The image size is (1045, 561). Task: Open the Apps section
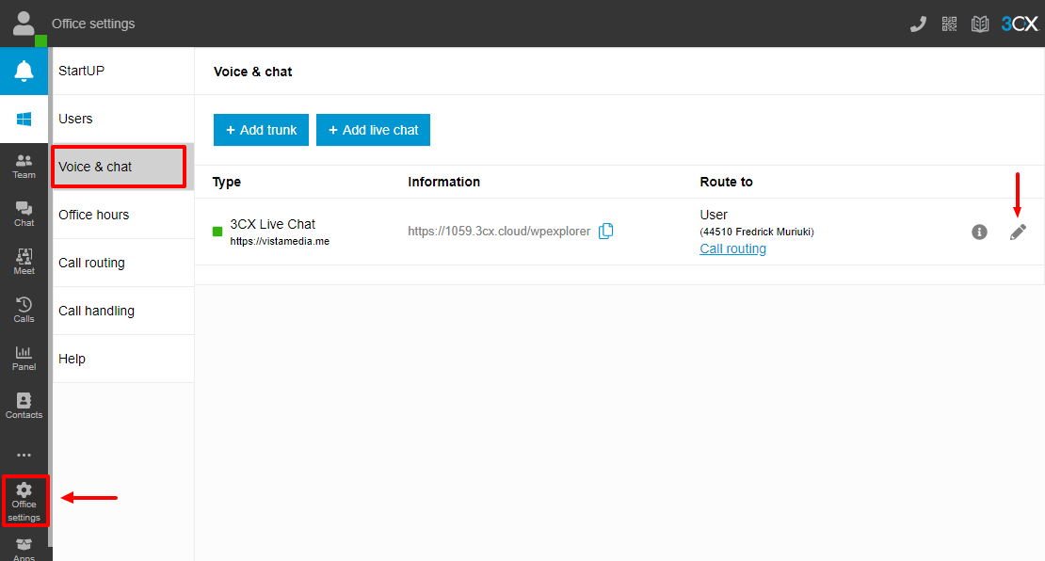(x=24, y=549)
